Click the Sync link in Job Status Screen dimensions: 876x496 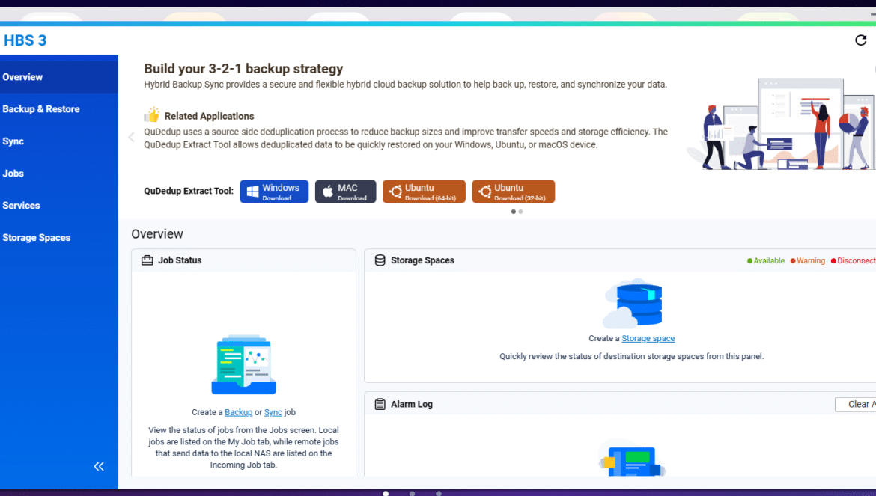[273, 412]
